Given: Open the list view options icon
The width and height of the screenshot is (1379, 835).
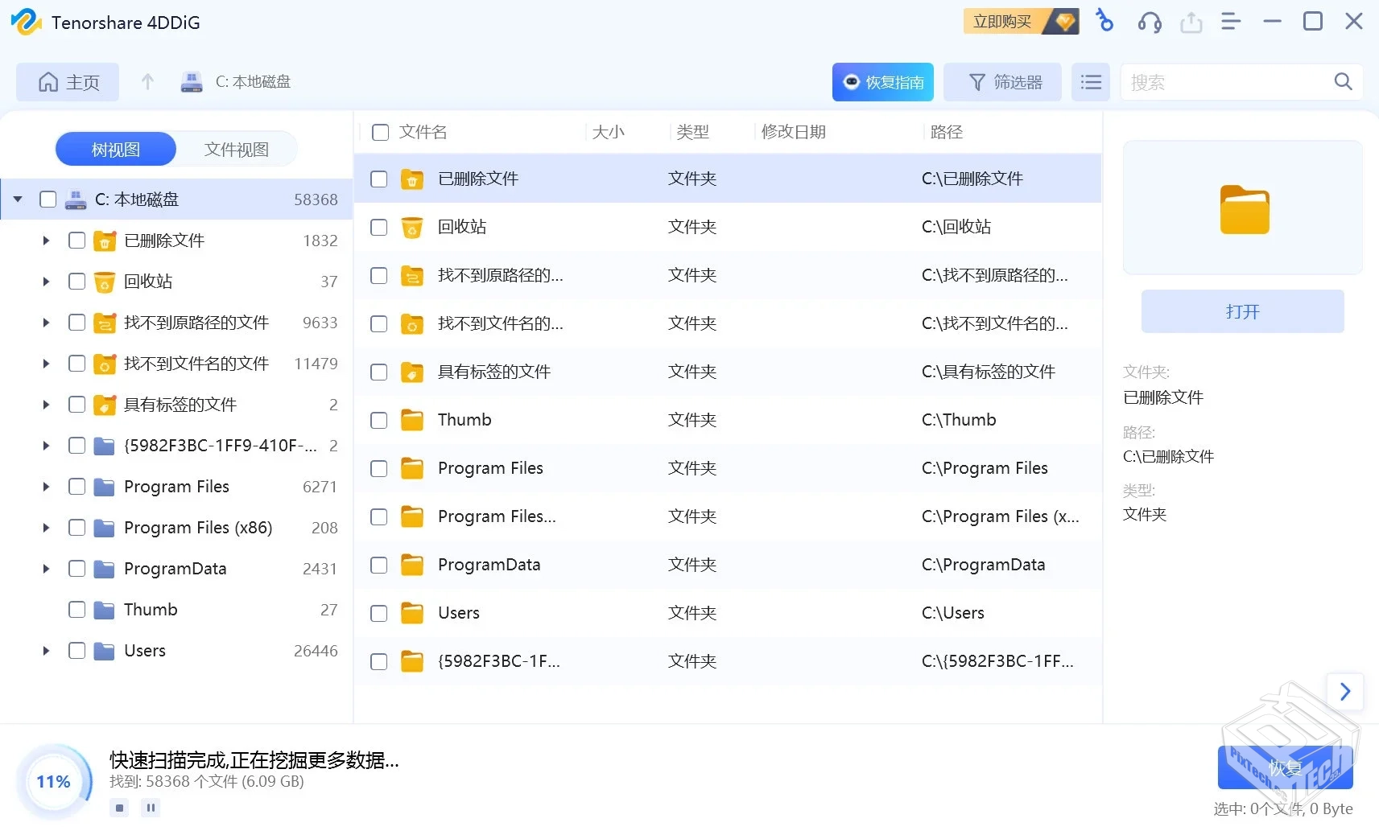Looking at the screenshot, I should click(x=1091, y=81).
